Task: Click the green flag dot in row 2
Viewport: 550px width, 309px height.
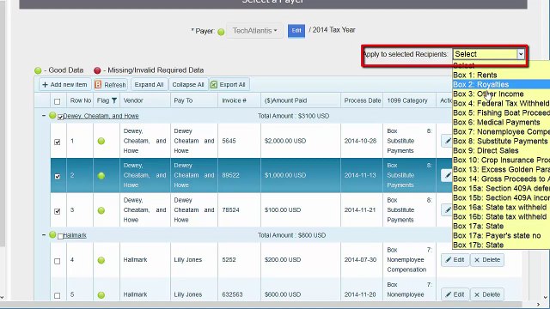Action: coord(101,175)
